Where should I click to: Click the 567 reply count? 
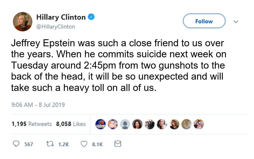[29, 144]
